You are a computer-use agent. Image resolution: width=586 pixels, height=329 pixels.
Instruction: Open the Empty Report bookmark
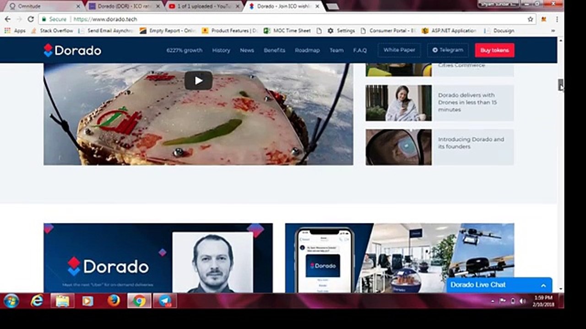pyautogui.click(x=168, y=31)
